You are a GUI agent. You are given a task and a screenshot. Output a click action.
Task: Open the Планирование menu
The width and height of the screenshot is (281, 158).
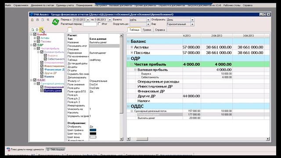tap(84, 5)
